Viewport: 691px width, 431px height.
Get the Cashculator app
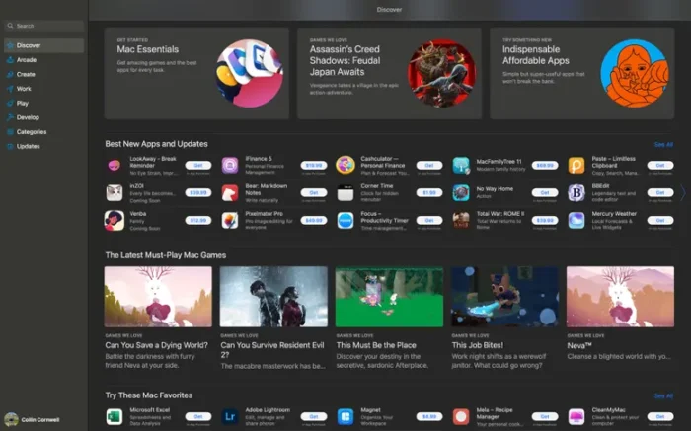pyautogui.click(x=429, y=165)
